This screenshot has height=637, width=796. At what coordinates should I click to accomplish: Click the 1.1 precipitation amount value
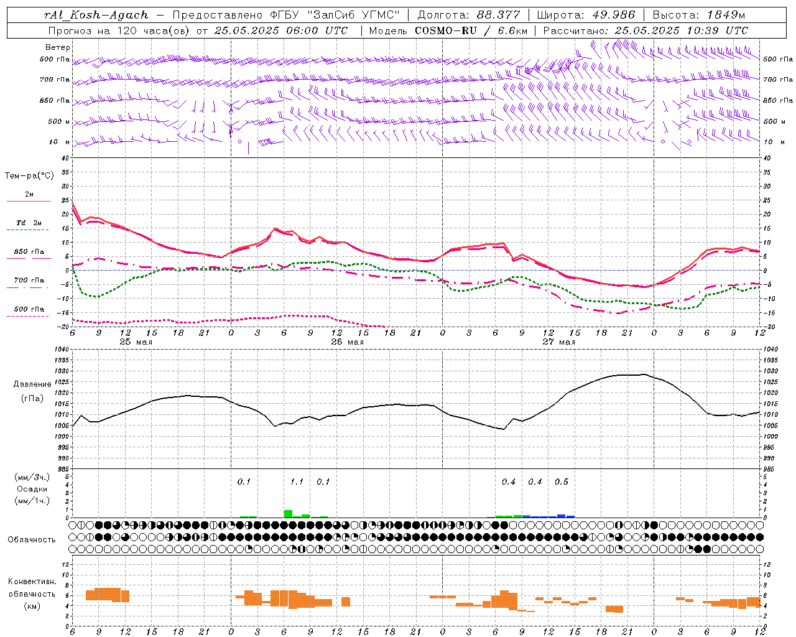tap(297, 482)
